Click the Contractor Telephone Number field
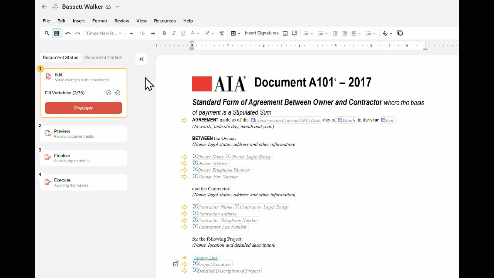The image size is (494, 278). [x=226, y=220]
